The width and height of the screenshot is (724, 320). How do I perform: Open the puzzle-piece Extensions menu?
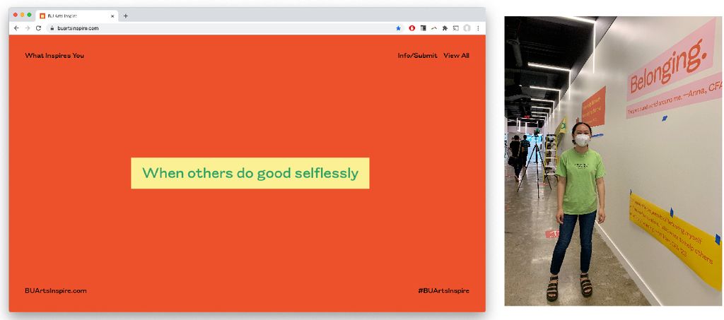click(x=445, y=28)
